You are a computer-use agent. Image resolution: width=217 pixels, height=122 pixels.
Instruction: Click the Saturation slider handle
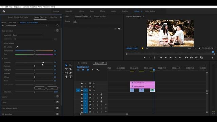coord(35,92)
